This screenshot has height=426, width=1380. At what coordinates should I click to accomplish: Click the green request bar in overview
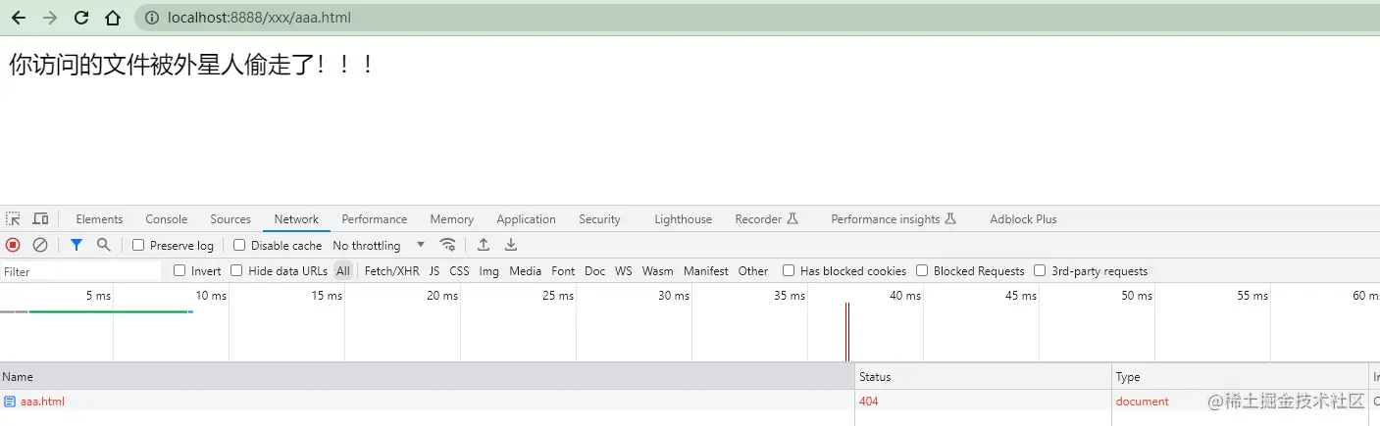pos(108,311)
